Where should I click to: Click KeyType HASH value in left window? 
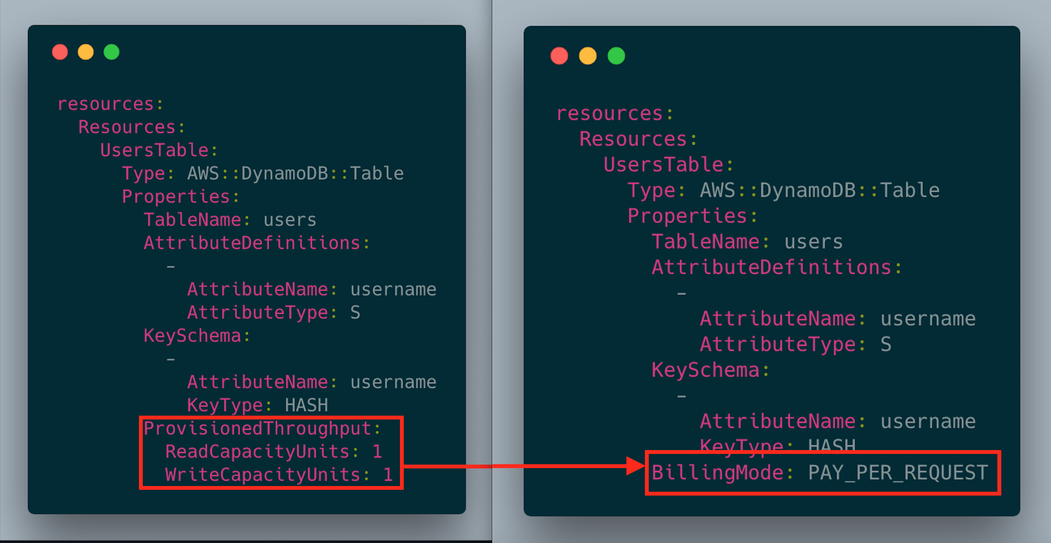(x=306, y=405)
